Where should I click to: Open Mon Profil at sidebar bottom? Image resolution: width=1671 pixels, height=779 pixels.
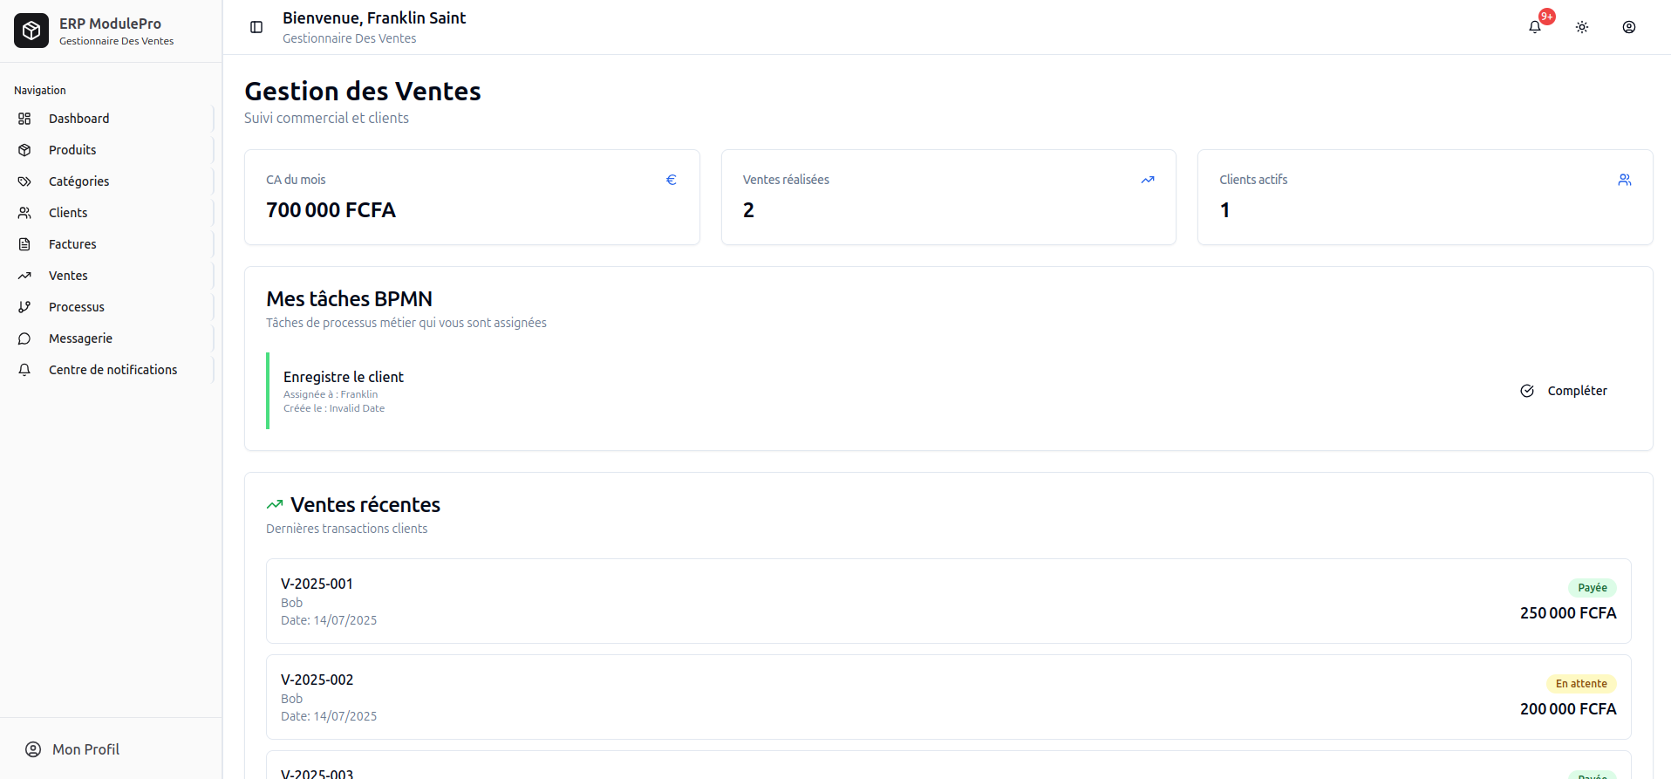click(x=85, y=749)
